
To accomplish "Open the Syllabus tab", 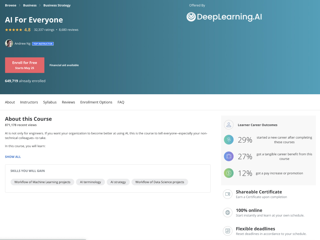I will [50, 102].
